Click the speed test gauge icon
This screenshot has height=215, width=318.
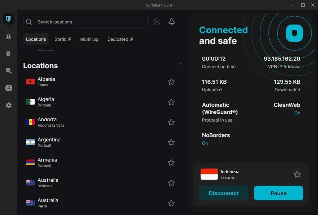coord(157,22)
